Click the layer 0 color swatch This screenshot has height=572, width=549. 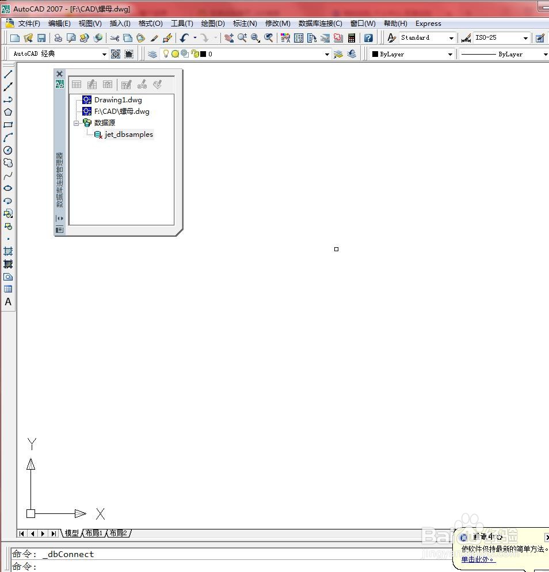click(x=204, y=54)
